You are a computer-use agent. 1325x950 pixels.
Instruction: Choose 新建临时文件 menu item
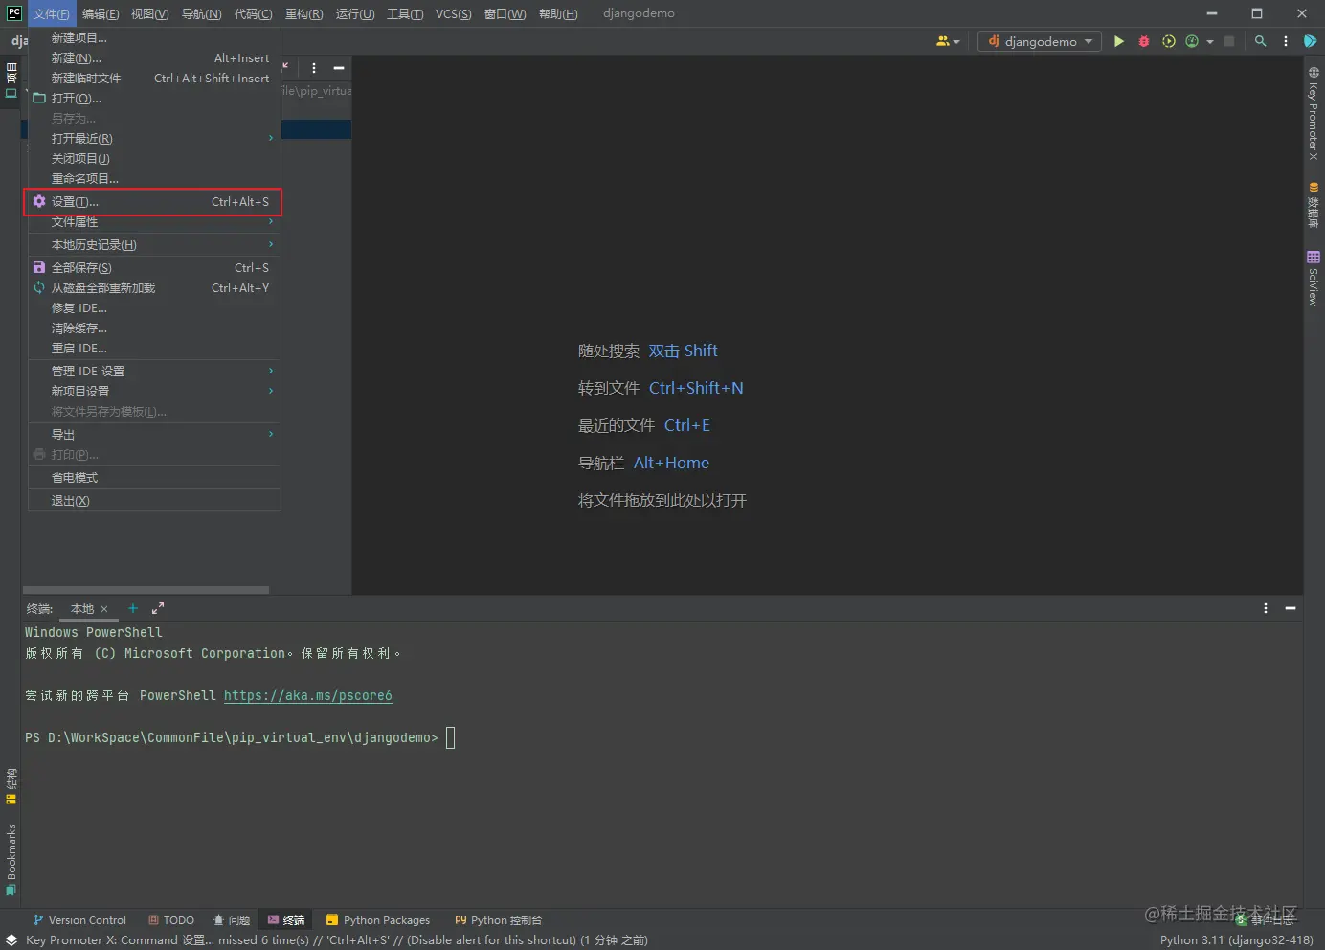coord(154,79)
